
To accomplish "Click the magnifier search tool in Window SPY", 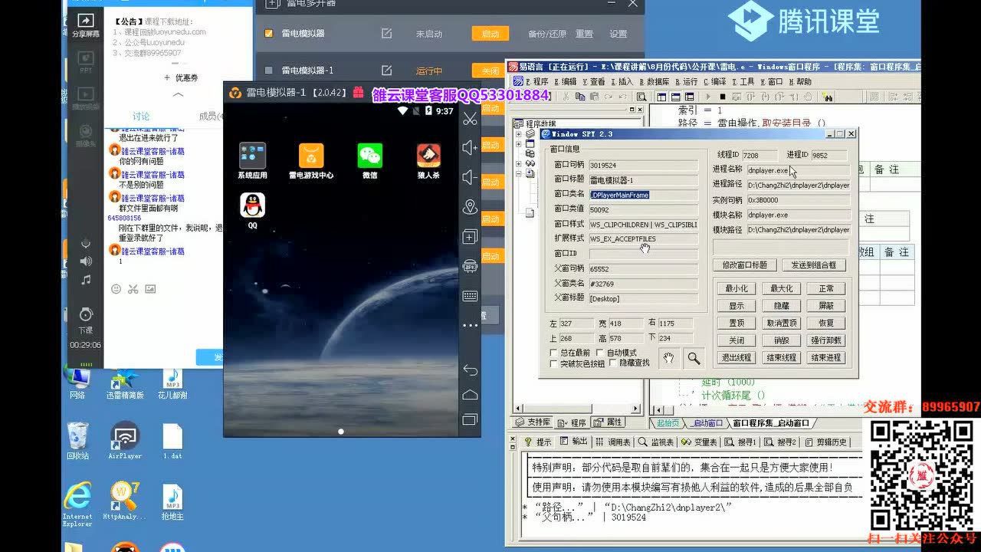I will click(693, 358).
